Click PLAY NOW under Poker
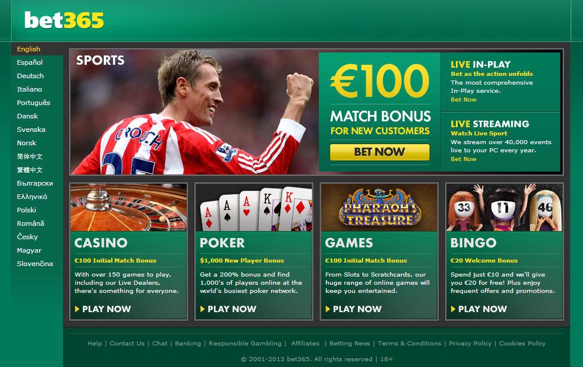 pyautogui.click(x=229, y=309)
